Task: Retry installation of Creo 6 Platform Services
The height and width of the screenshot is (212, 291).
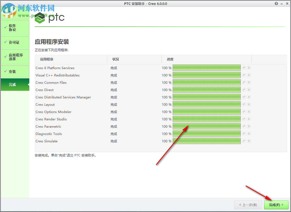Action: pyautogui.click(x=244, y=68)
